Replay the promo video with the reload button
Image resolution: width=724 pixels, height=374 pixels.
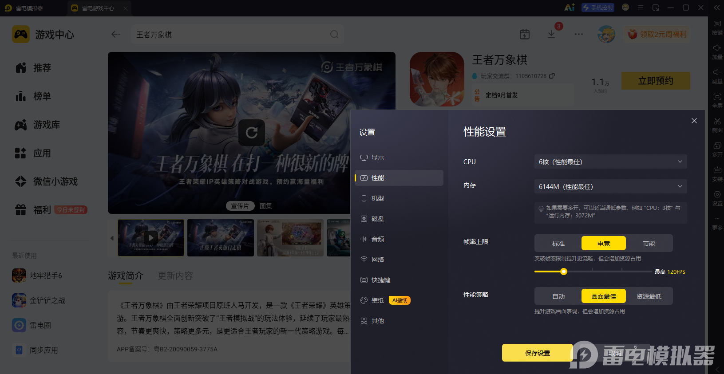tap(252, 133)
